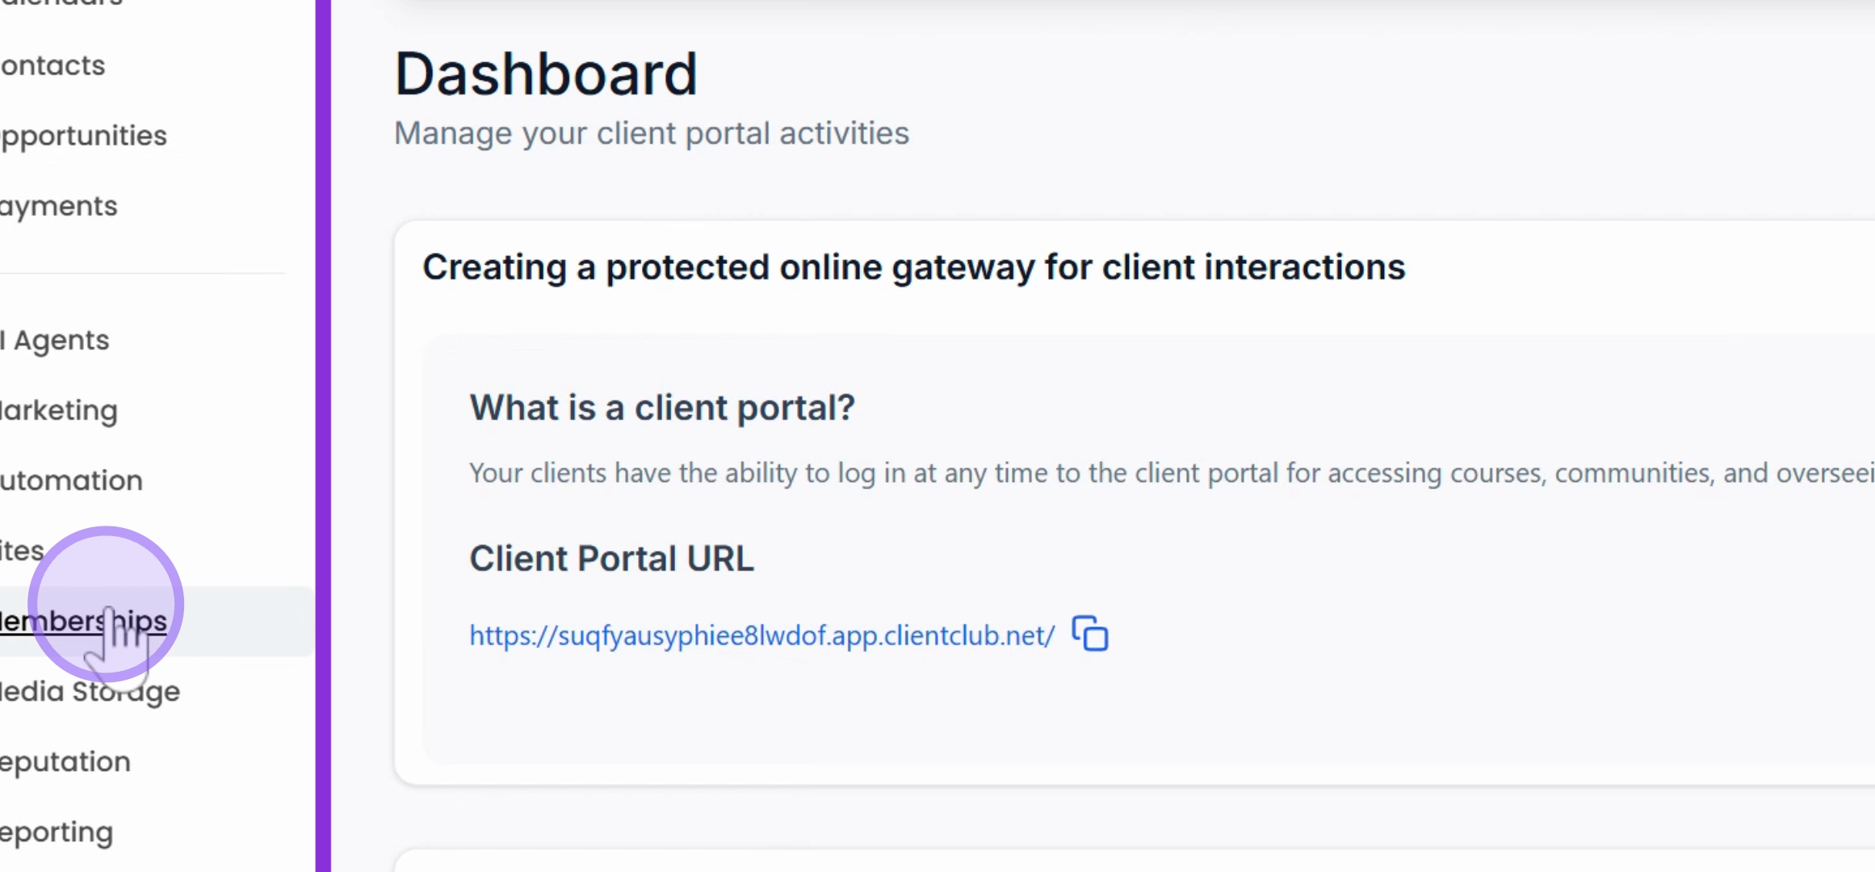Go to Media Storage
The height and width of the screenshot is (872, 1875).
click(90, 691)
